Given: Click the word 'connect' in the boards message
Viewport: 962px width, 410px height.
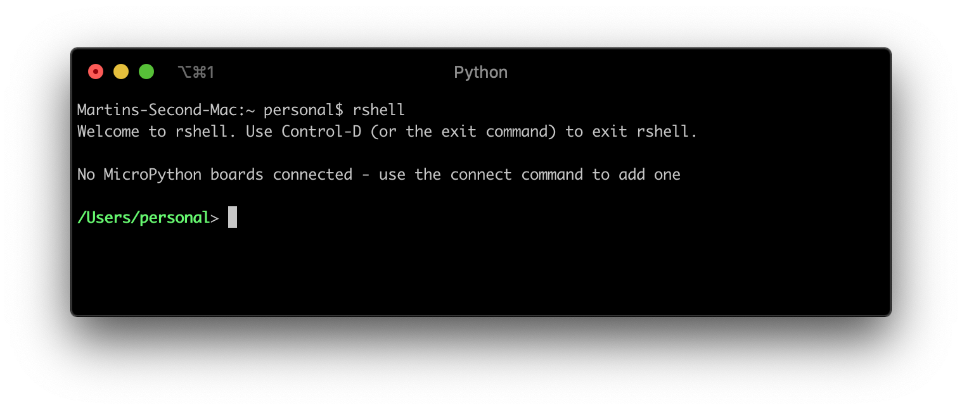Looking at the screenshot, I should point(481,174).
